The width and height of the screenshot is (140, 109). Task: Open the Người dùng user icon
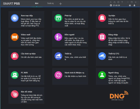[102, 75]
